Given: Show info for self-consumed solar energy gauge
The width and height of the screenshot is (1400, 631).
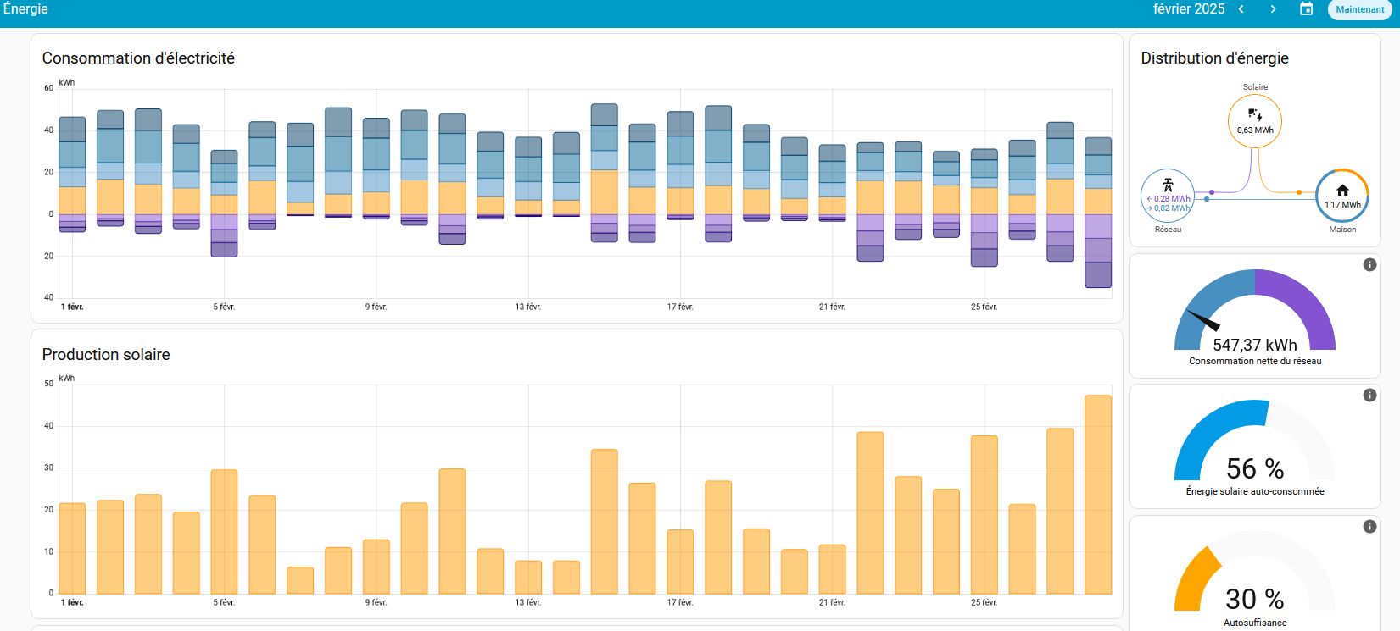Looking at the screenshot, I should pyautogui.click(x=1369, y=396).
